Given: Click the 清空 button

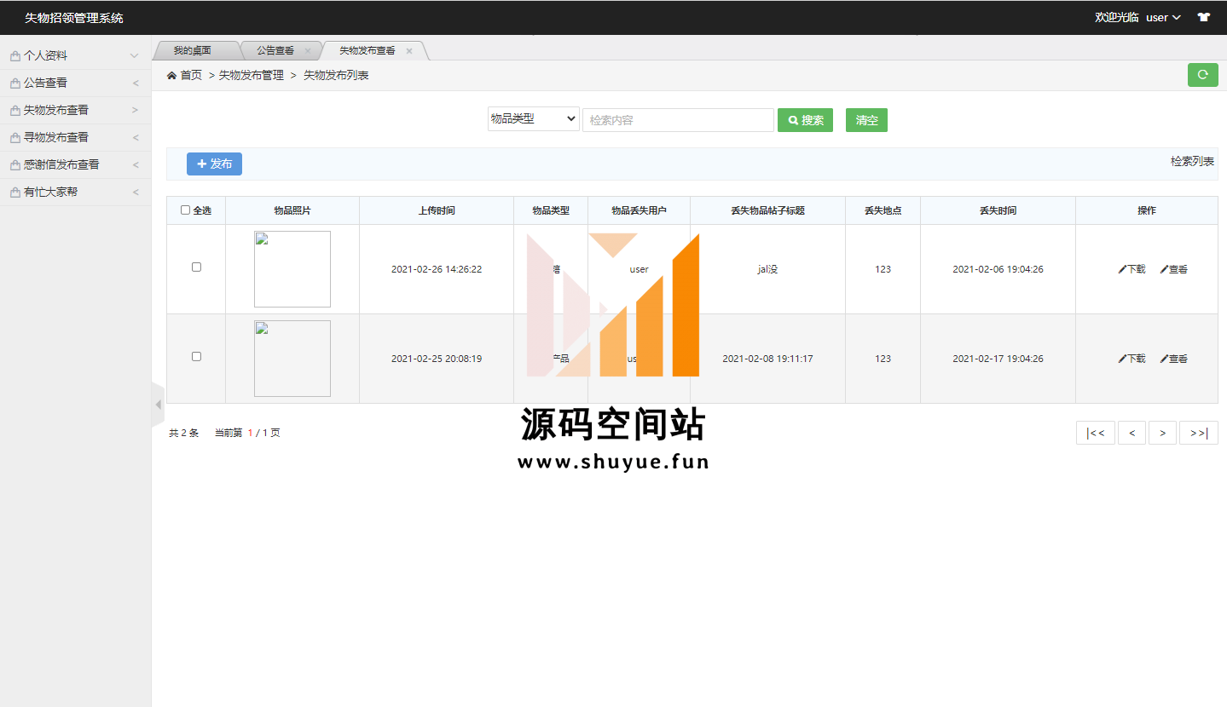Looking at the screenshot, I should tap(866, 120).
